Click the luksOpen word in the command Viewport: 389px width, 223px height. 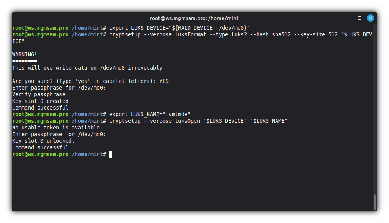187,121
